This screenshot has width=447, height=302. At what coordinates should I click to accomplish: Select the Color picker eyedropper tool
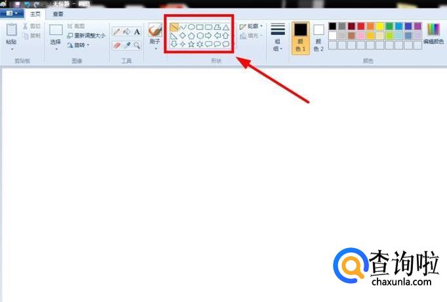126,45
